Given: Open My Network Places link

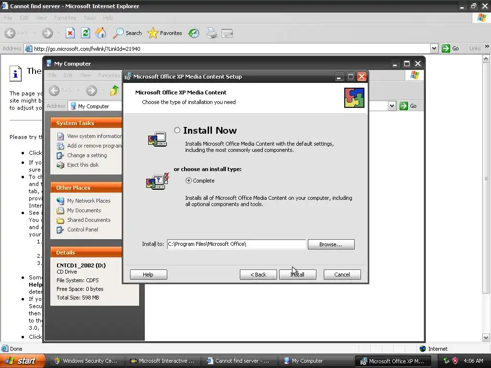Looking at the screenshot, I should 83,201.
